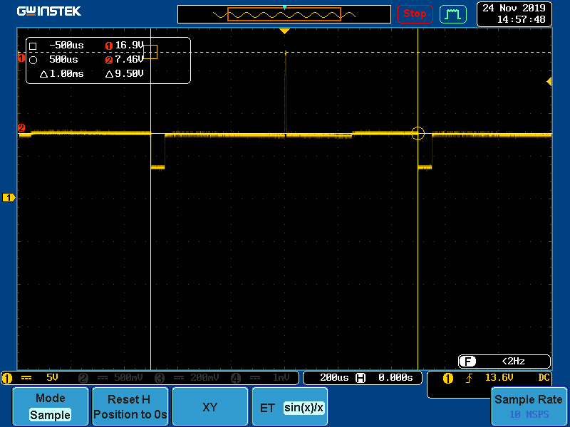
Task: Click the 13.6V trigger level readout
Action: click(x=499, y=378)
